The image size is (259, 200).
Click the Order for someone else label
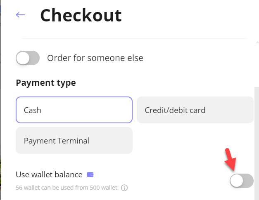click(x=95, y=58)
